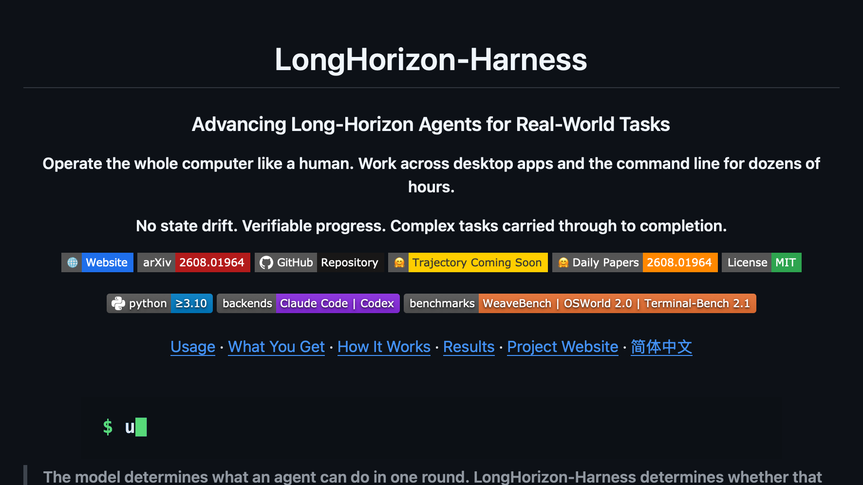This screenshot has height=485, width=863.
Task: Open the arXiv 2608.01964 badge
Action: (194, 262)
